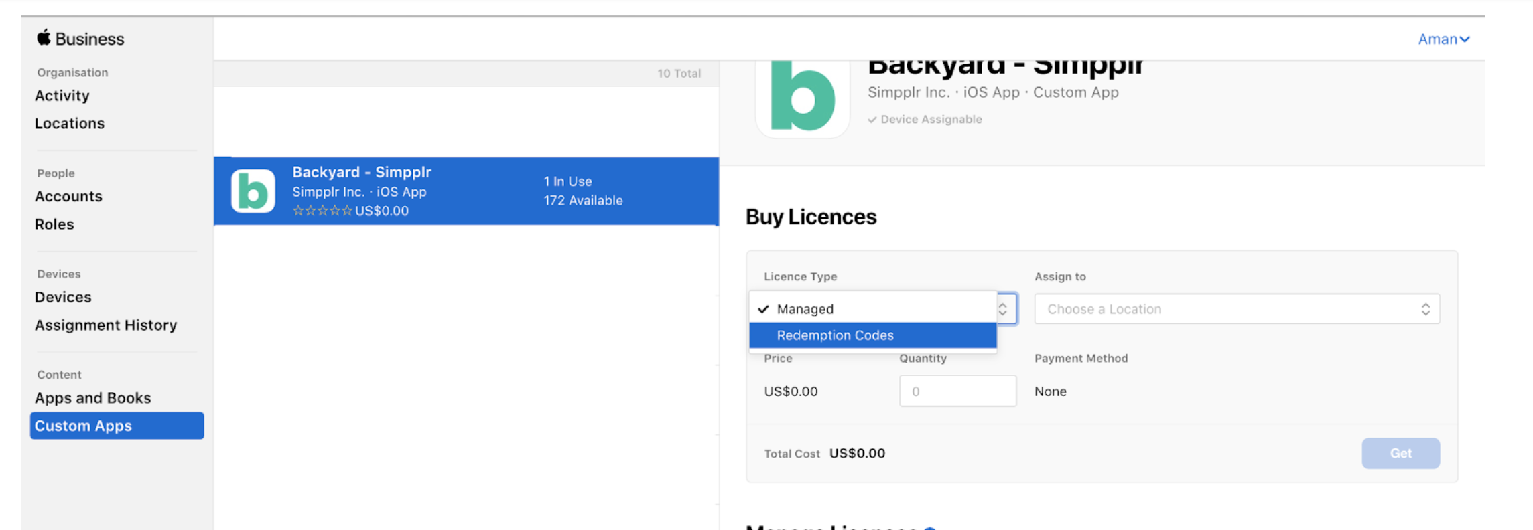Open the Devices sidebar item
Image resolution: width=1533 pixels, height=530 pixels.
point(63,297)
